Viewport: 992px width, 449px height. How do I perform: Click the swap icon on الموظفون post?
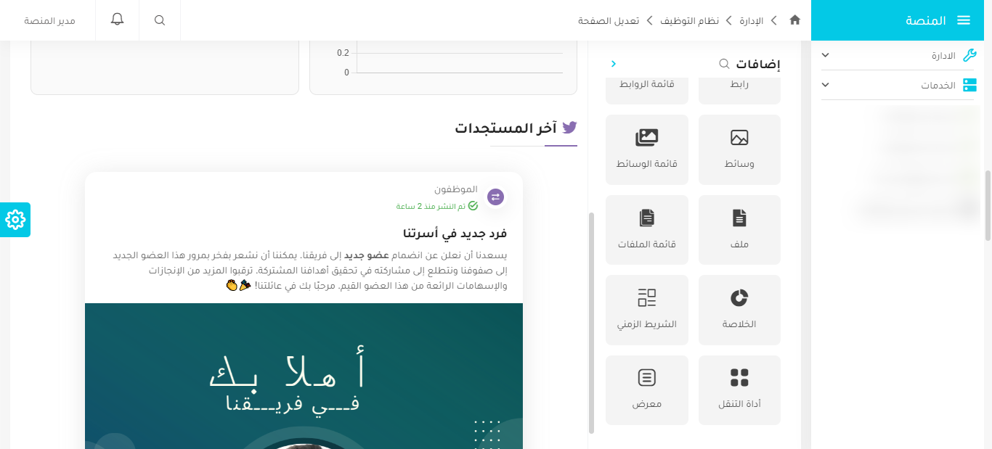(495, 197)
